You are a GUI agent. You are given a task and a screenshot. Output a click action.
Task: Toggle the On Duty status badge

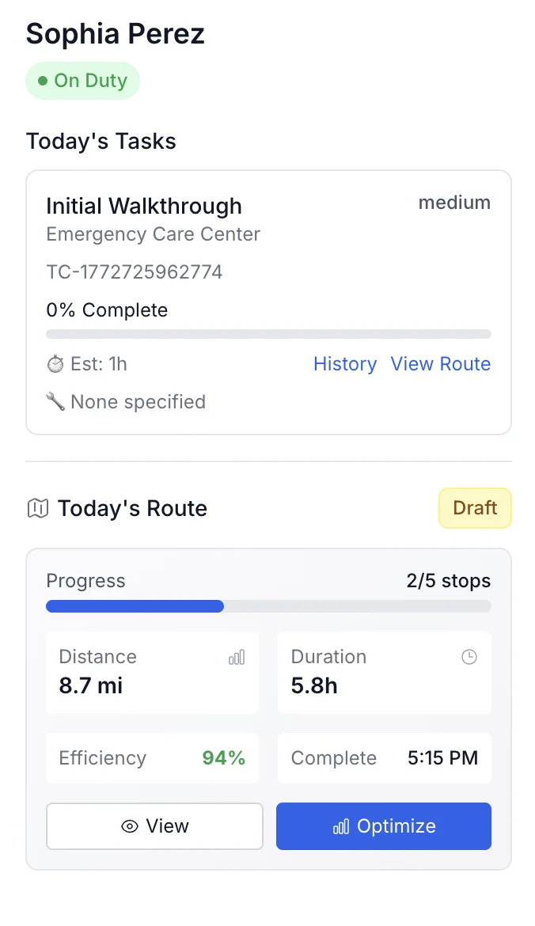coord(82,80)
